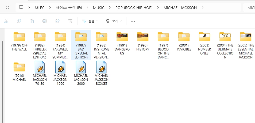Select the (1991) DANGEROUS folder icon

coord(122,37)
